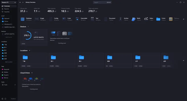Select Overview in the sidebar

(9, 6)
